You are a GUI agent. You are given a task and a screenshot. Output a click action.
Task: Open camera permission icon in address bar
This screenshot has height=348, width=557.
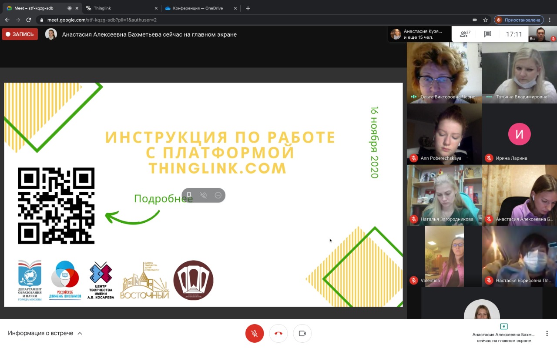[475, 20]
